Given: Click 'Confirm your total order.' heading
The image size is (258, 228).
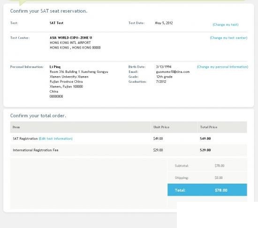Looking at the screenshot, I should coord(38,116).
